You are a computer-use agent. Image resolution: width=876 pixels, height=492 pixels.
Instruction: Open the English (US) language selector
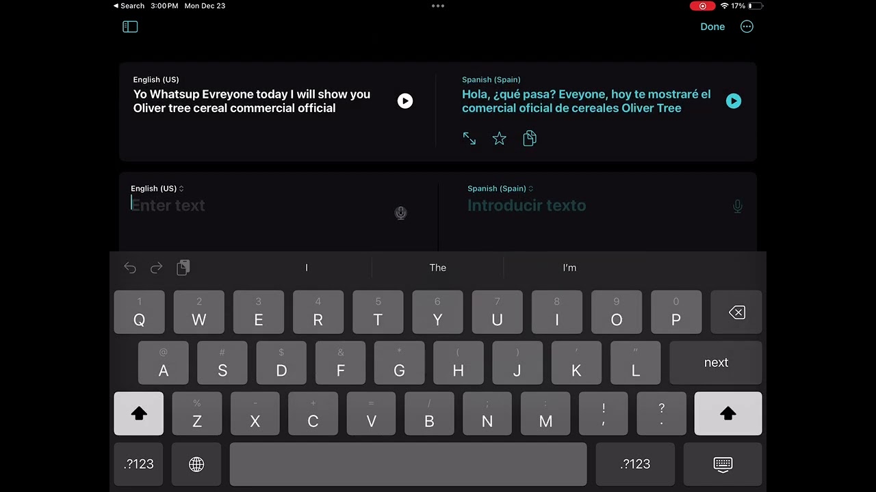(157, 189)
